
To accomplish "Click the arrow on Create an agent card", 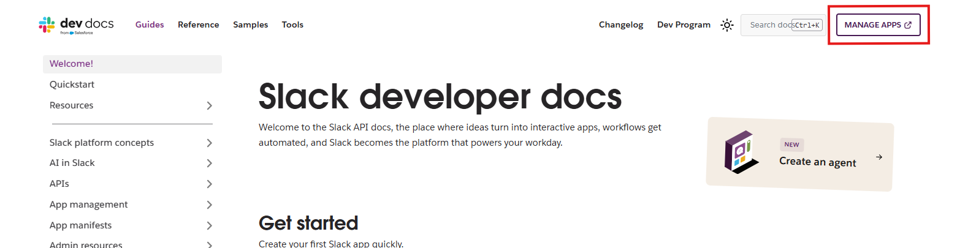I will (x=879, y=157).
